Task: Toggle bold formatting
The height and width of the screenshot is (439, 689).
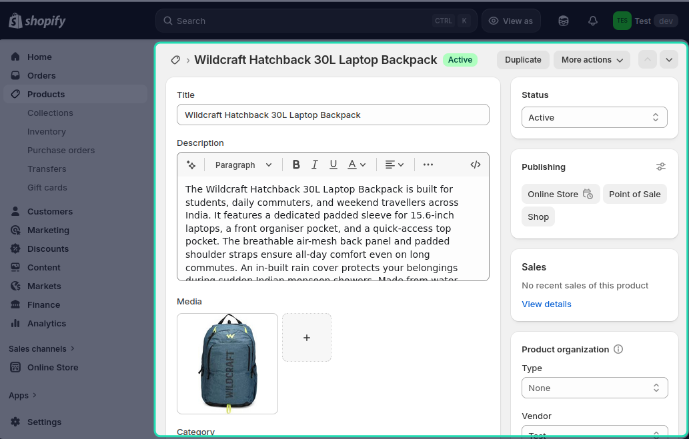Action: point(296,165)
